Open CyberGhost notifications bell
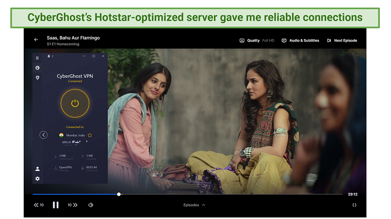 tap(49, 56)
